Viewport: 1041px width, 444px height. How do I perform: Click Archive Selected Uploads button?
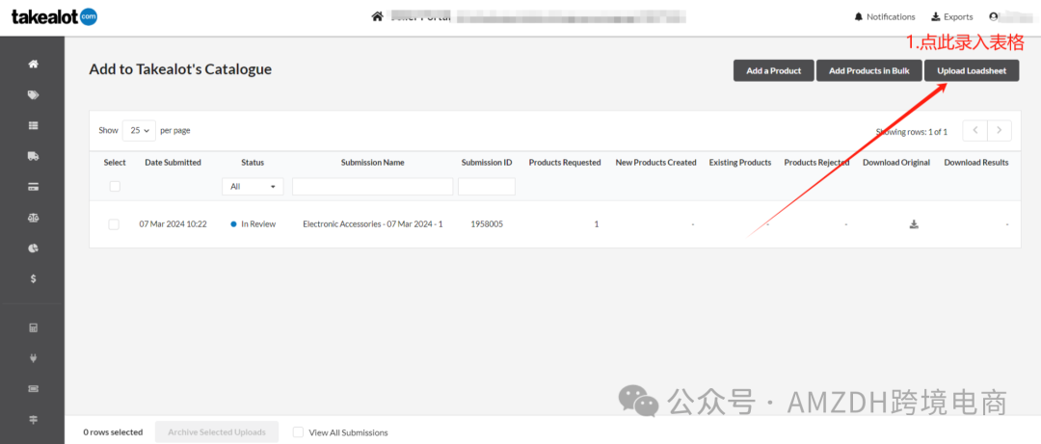pyautogui.click(x=217, y=432)
